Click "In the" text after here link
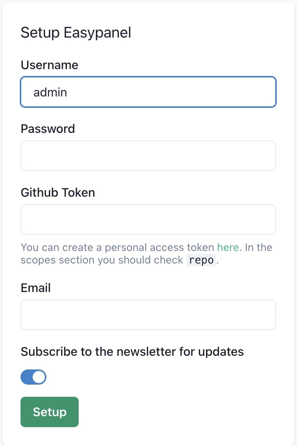The height and width of the screenshot is (445, 298). click(x=258, y=248)
